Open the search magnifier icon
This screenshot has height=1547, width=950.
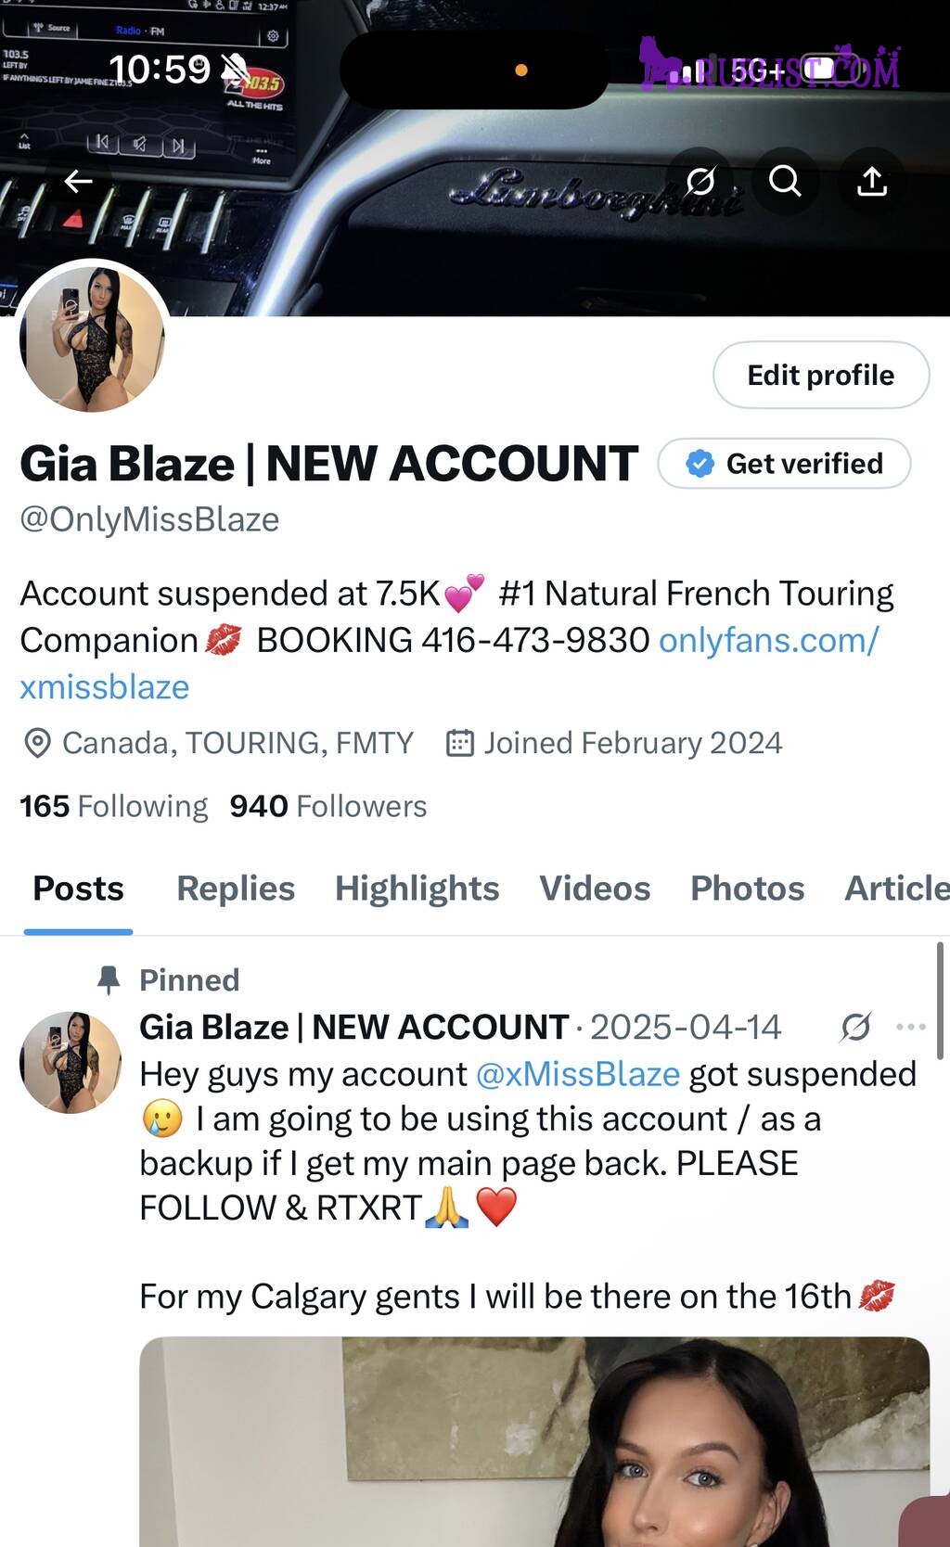coord(785,181)
